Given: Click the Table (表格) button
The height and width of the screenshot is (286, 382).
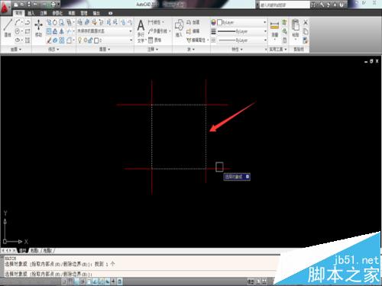Looking at the screenshot, I should pos(154,40).
